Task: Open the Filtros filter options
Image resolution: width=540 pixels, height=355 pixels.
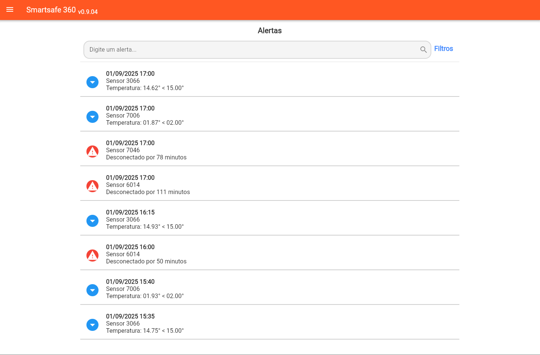Action: point(443,49)
